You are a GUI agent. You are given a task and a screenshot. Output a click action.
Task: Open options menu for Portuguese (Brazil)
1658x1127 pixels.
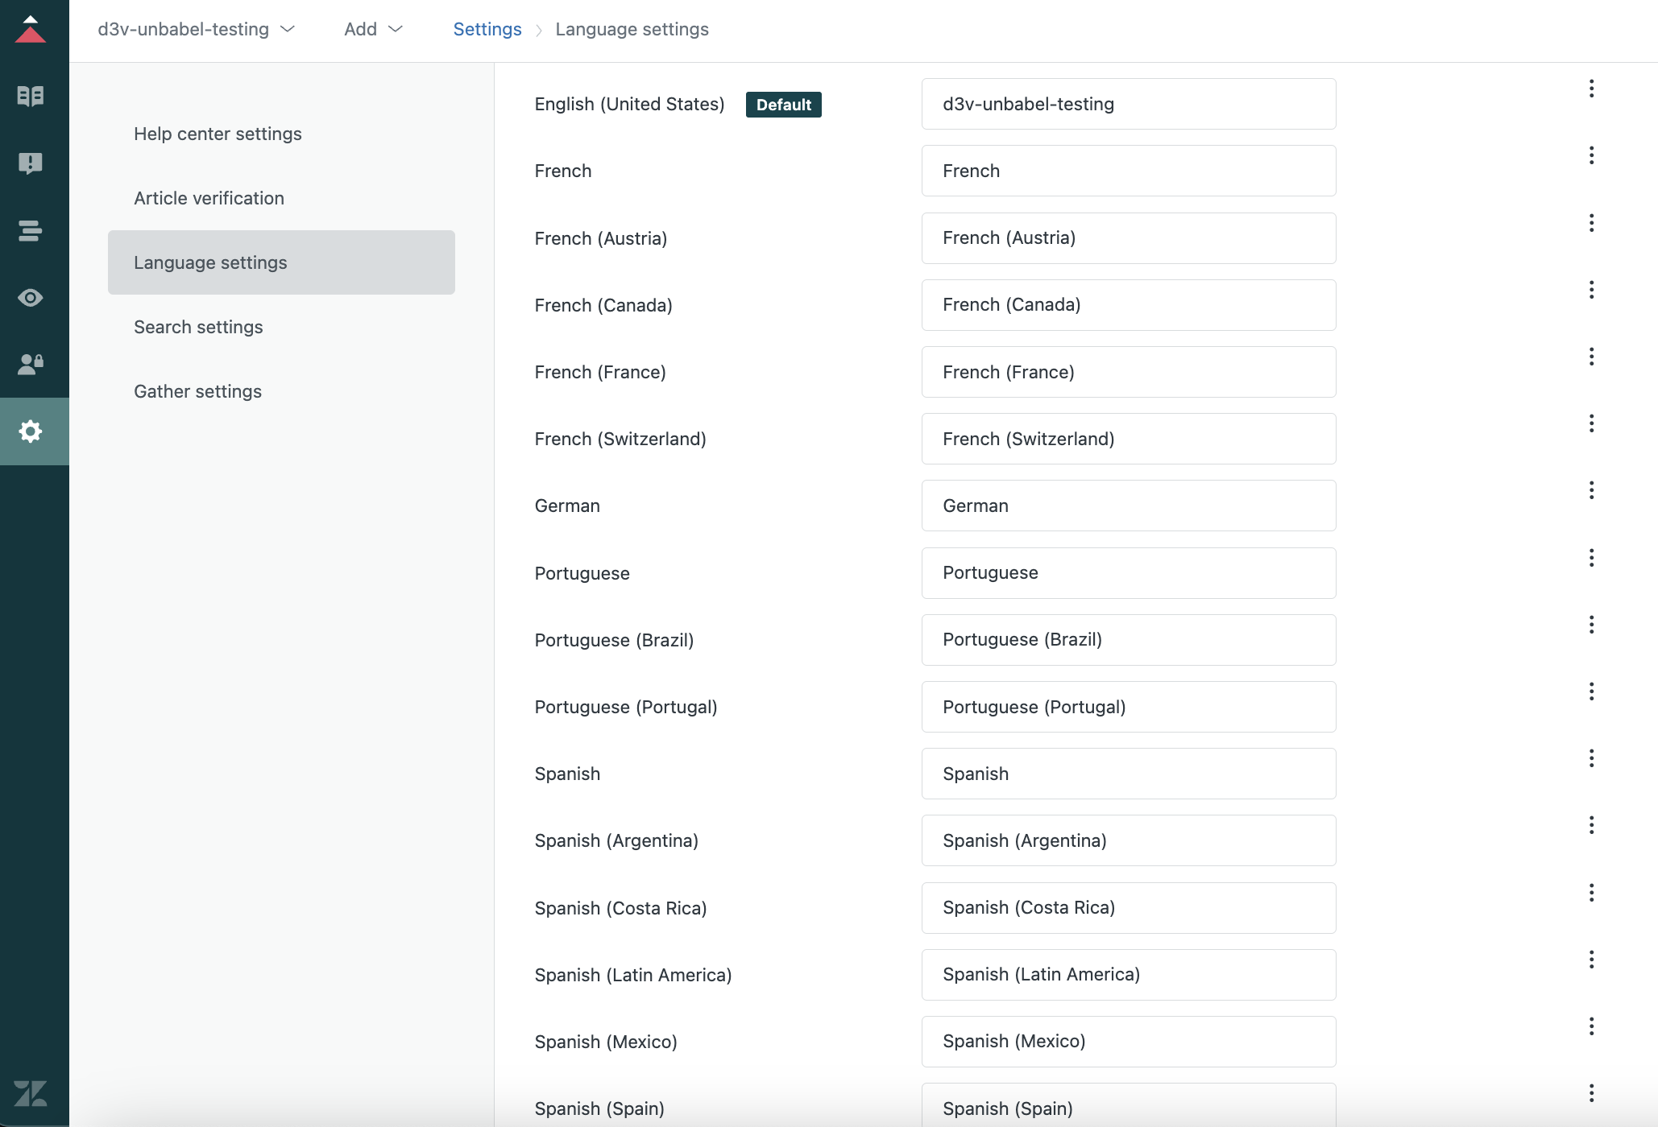[x=1591, y=625]
